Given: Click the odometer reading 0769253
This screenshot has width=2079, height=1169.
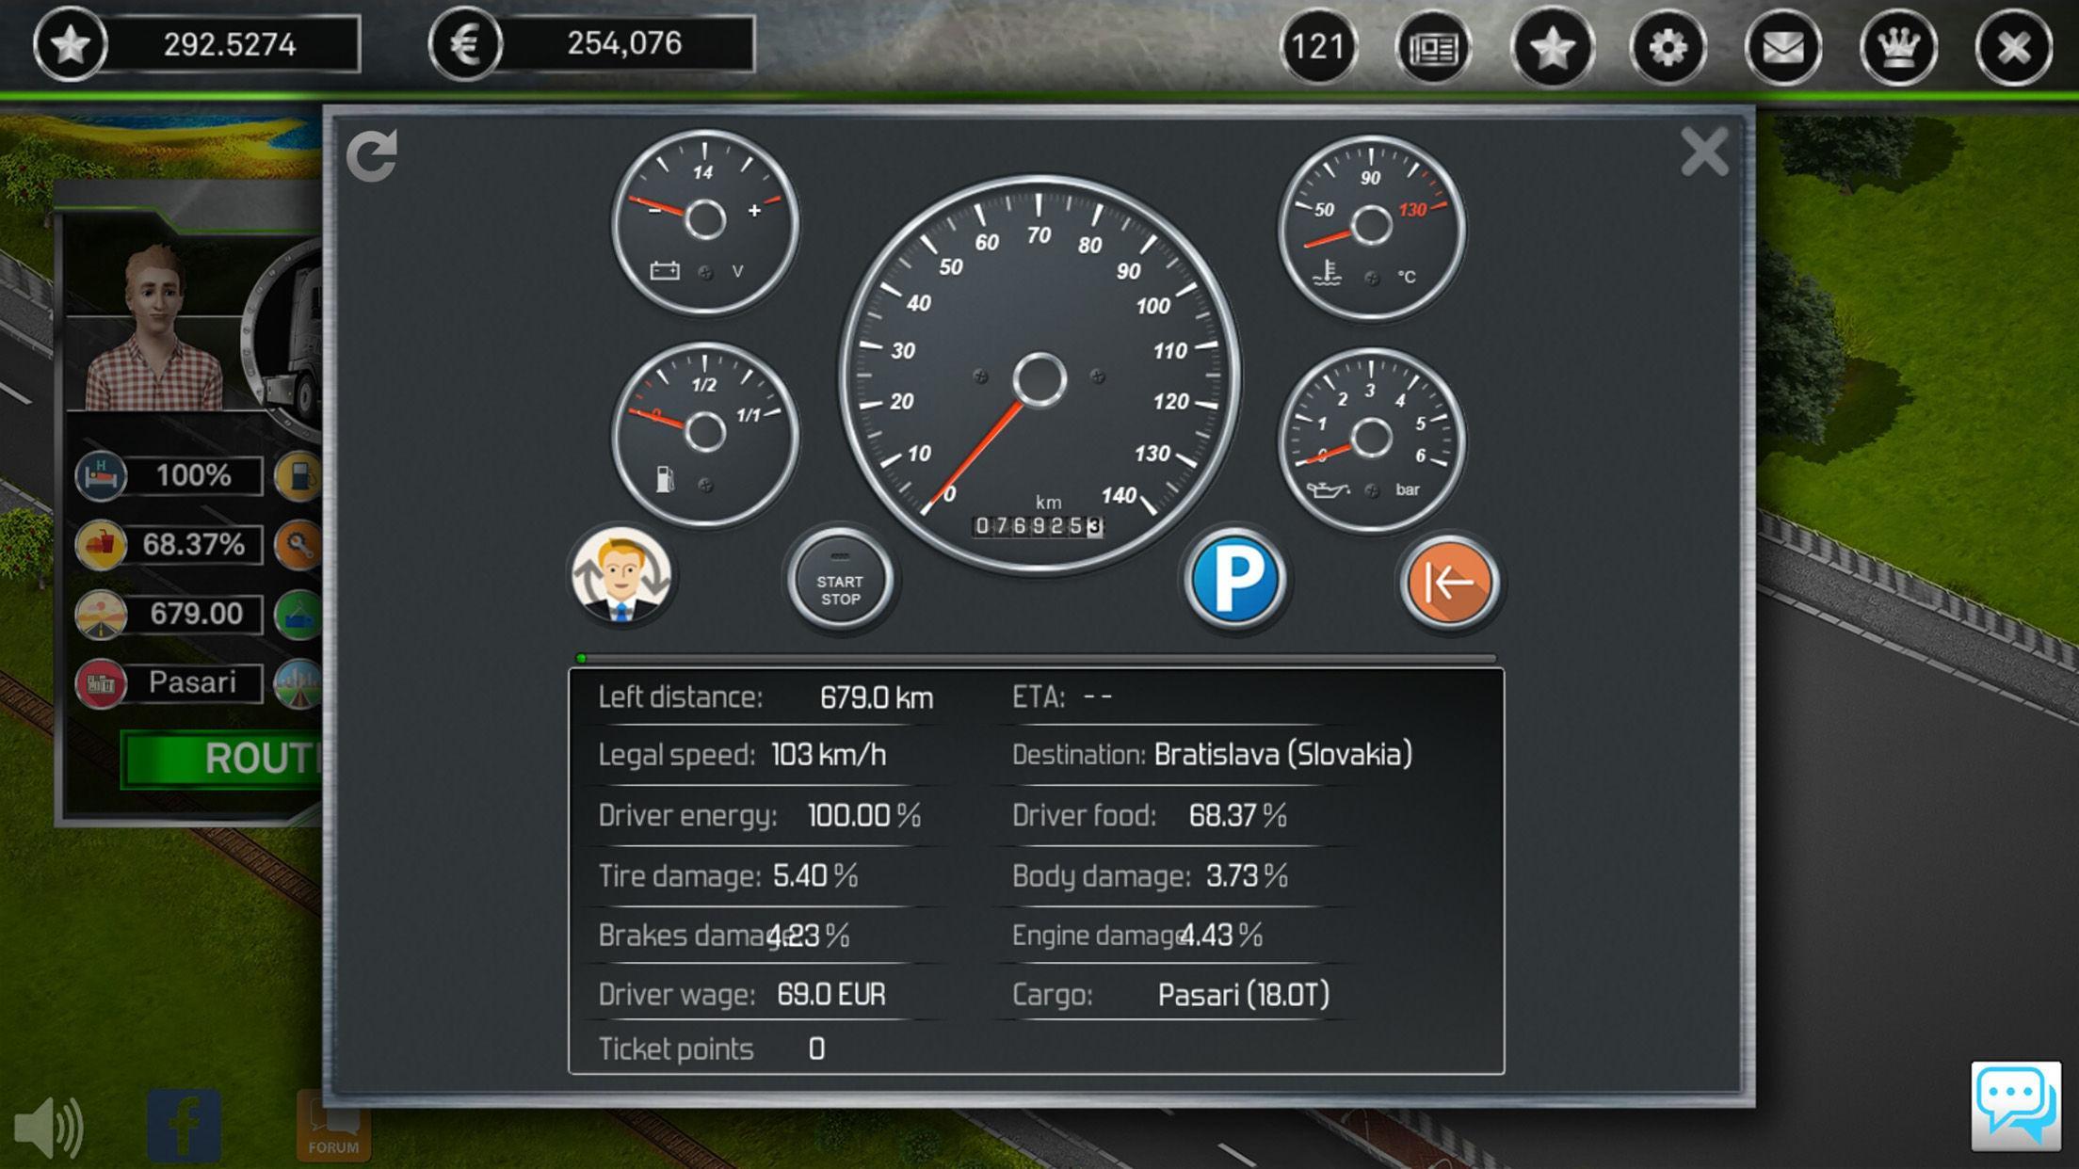Looking at the screenshot, I should [x=1038, y=526].
